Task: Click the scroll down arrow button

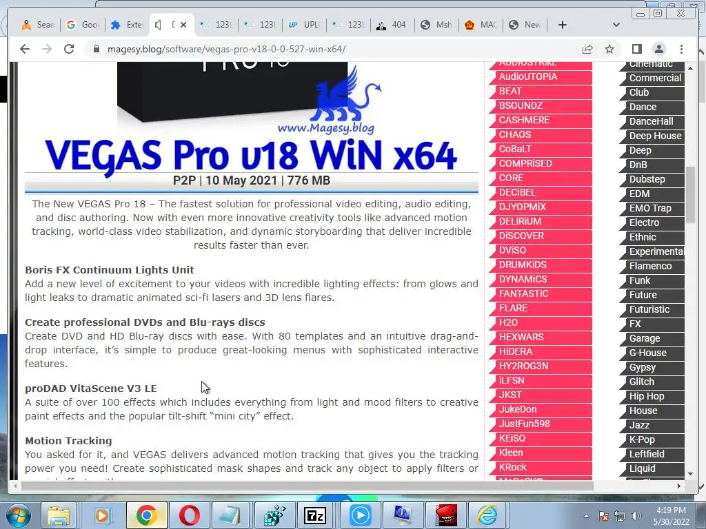Action: [x=691, y=474]
